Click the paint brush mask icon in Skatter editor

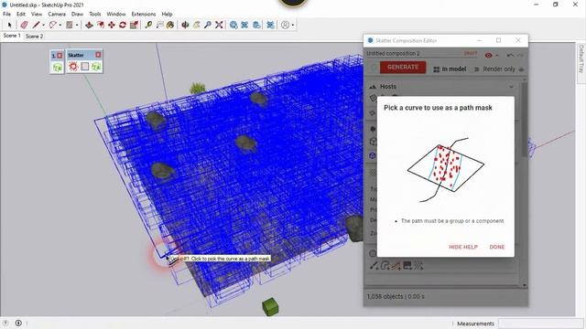(374, 266)
